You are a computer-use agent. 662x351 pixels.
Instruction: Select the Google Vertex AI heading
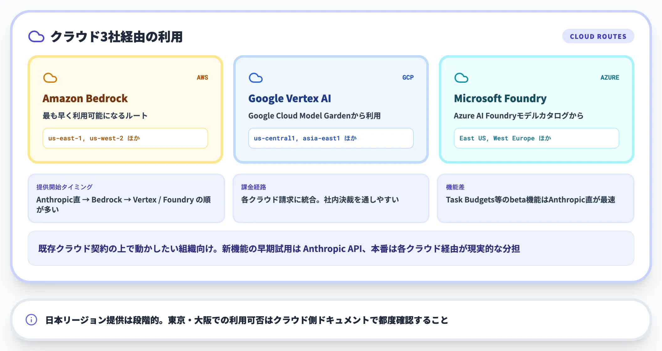coord(290,98)
